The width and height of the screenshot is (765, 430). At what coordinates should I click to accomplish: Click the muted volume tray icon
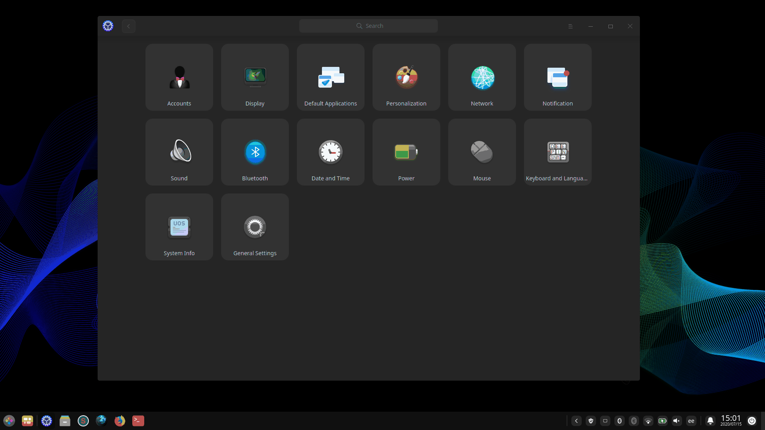(677, 421)
